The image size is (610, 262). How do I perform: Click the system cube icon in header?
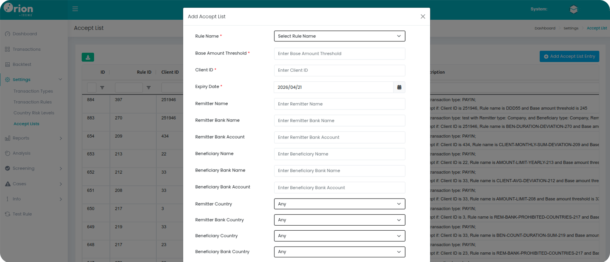pos(573,9)
